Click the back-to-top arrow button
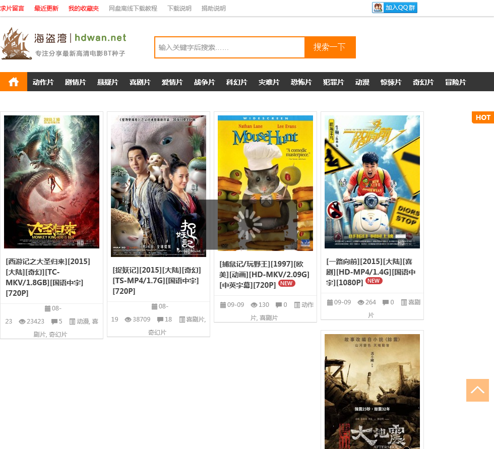 pyautogui.click(x=477, y=390)
